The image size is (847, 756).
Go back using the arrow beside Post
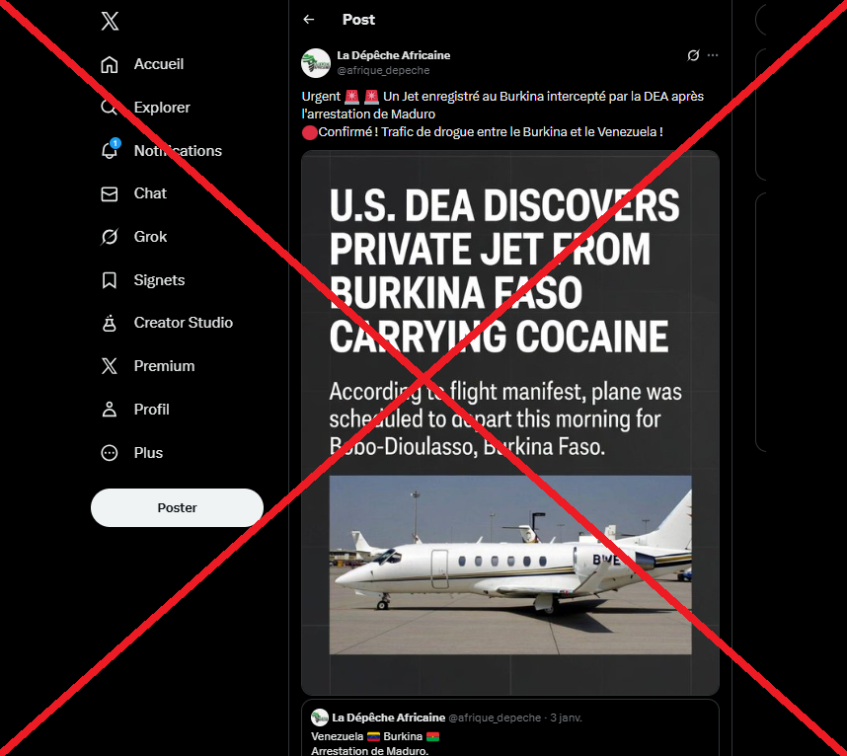coord(309,20)
